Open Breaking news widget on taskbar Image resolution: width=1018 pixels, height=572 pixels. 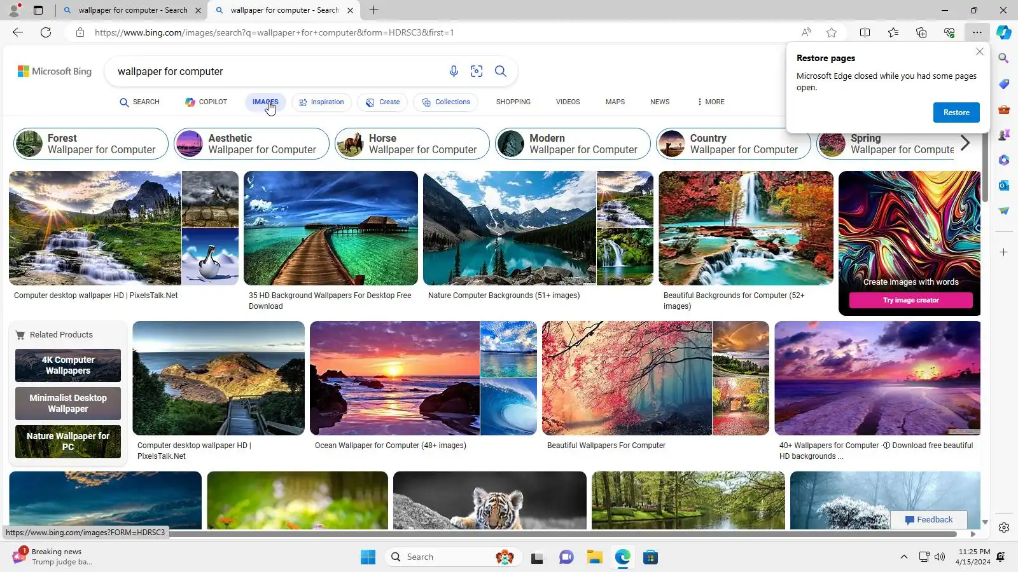pos(52,557)
